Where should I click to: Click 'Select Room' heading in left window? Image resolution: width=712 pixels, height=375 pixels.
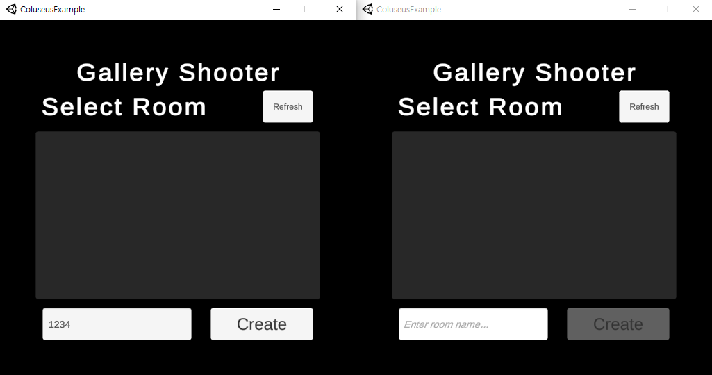pyautogui.click(x=124, y=107)
